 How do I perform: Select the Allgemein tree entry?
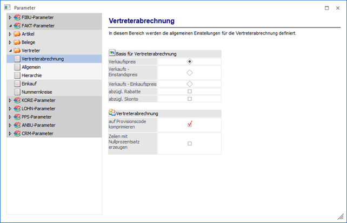pos(31,67)
